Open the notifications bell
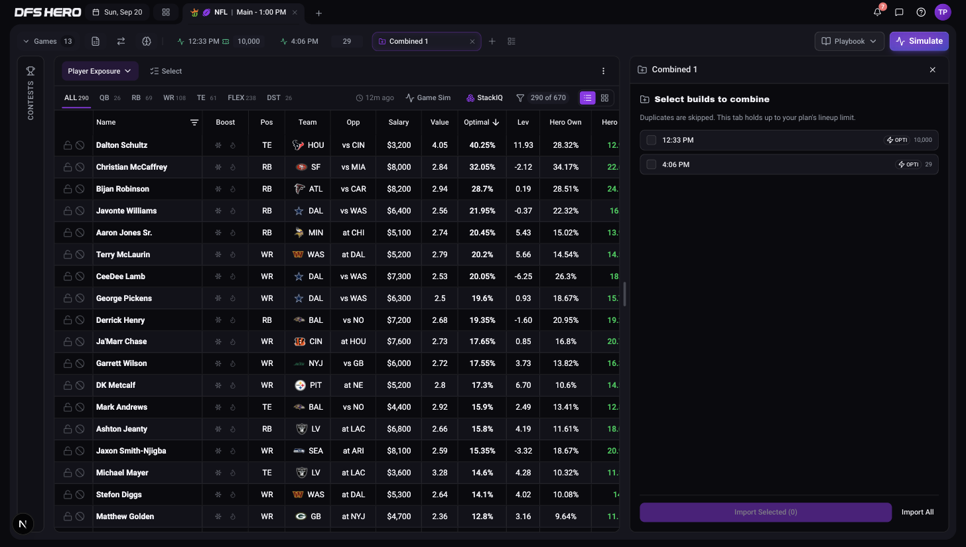 (878, 12)
